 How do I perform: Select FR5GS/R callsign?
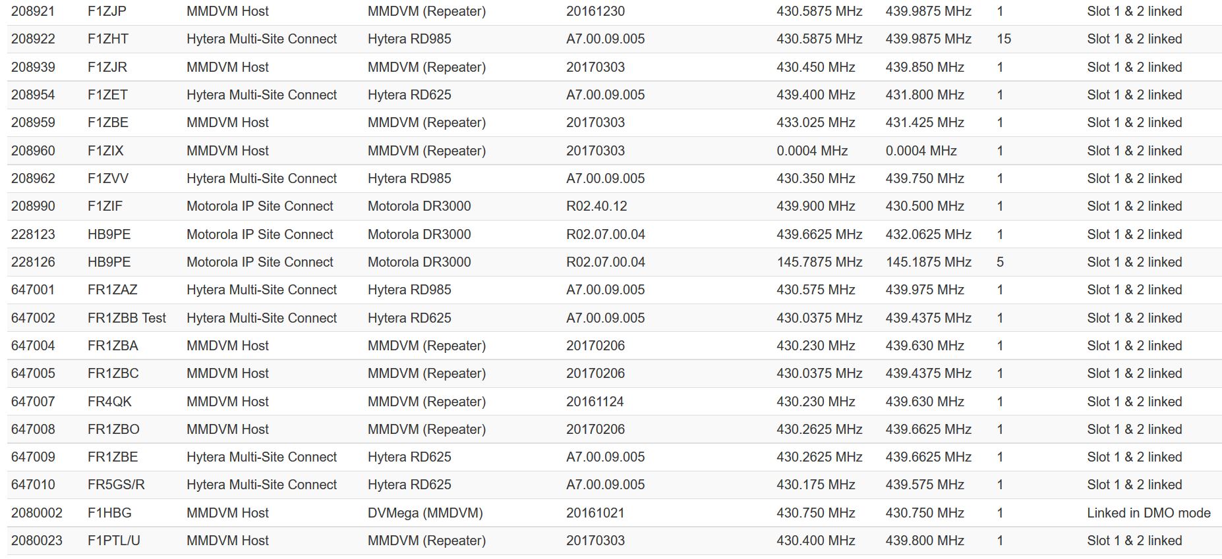116,485
